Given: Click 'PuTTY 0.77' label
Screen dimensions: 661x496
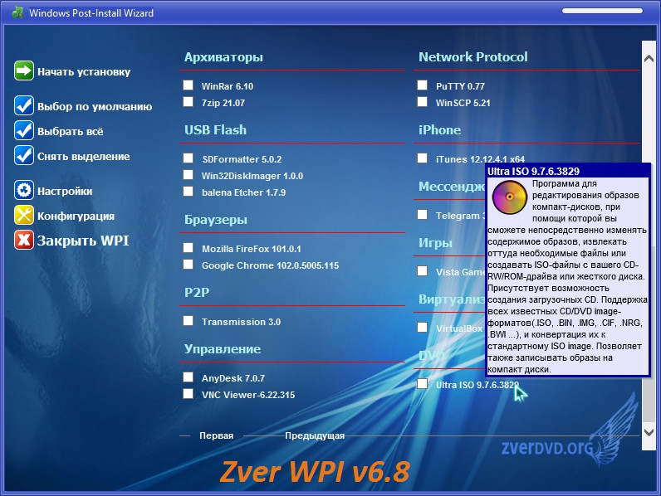Looking at the screenshot, I should (x=460, y=86).
